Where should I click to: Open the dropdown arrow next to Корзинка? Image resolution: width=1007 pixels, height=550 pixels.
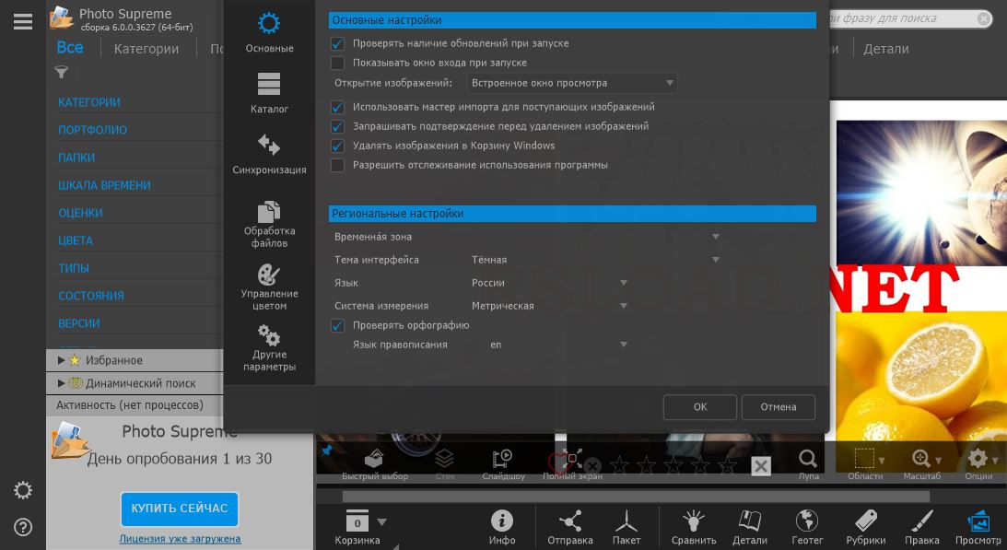point(382,522)
